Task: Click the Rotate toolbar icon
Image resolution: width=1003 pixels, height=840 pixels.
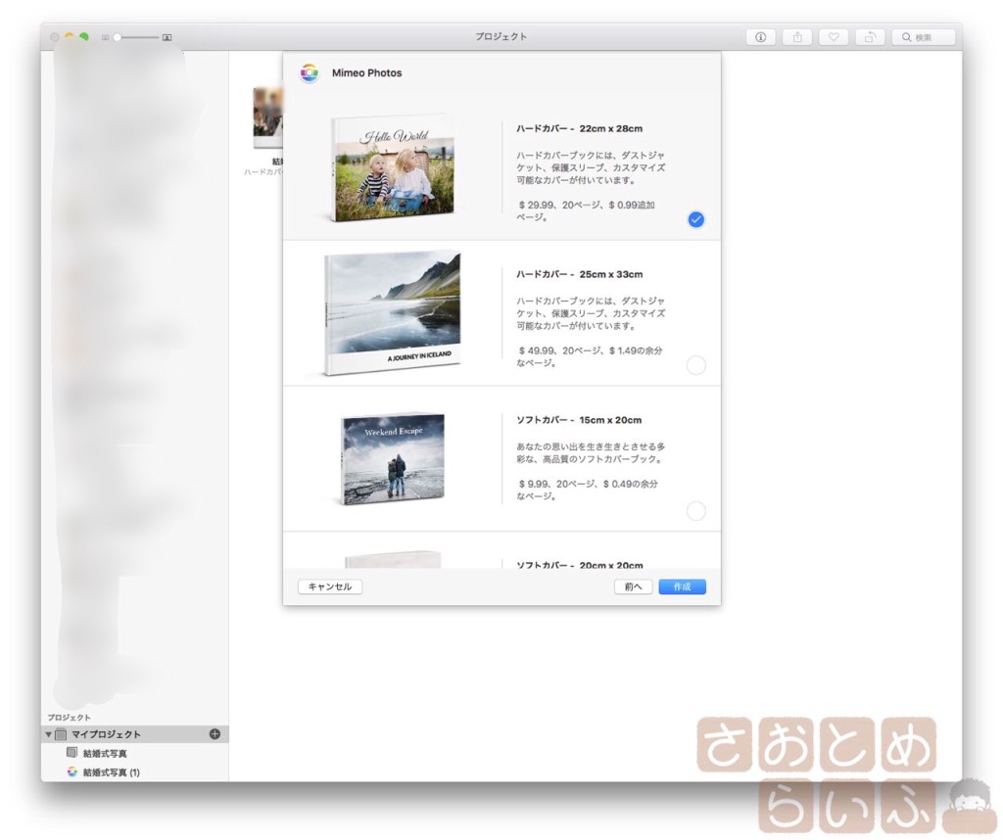Action: [870, 37]
